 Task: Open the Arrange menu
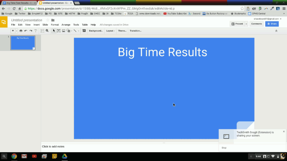66,25
